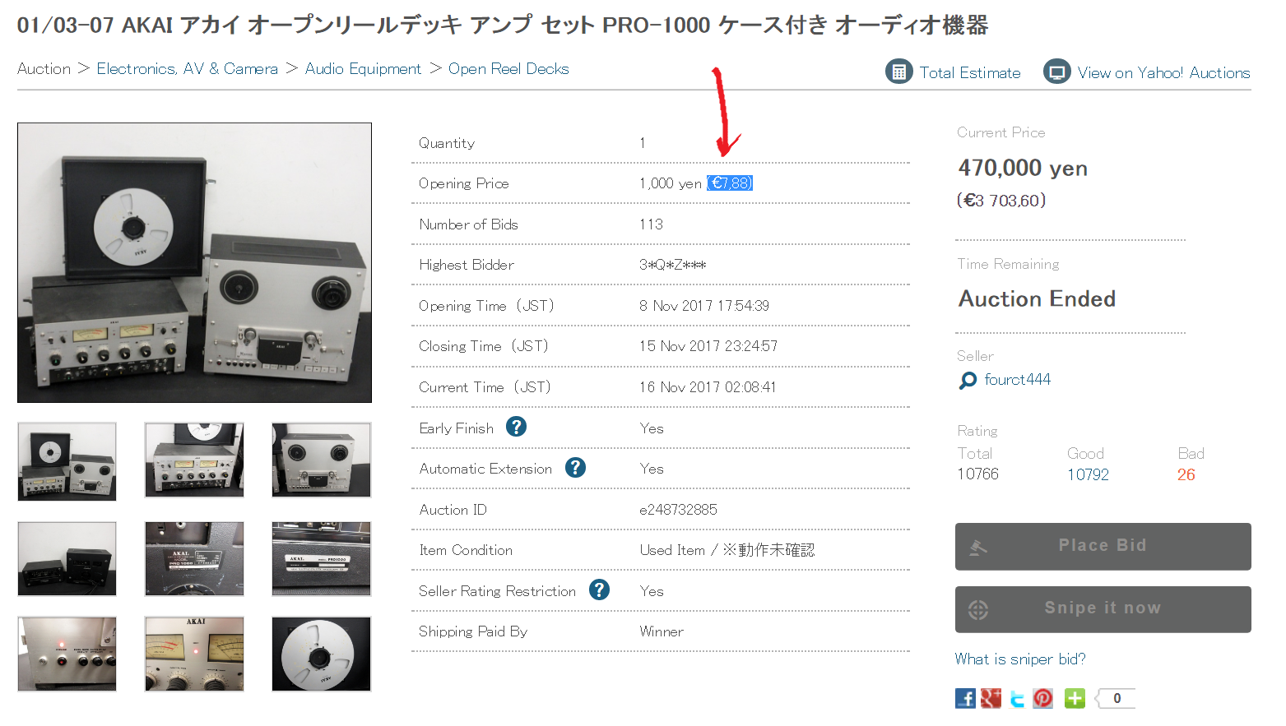Share the auction on Facebook

pyautogui.click(x=965, y=698)
